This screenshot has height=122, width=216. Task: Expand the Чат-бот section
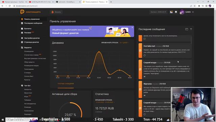27,86
